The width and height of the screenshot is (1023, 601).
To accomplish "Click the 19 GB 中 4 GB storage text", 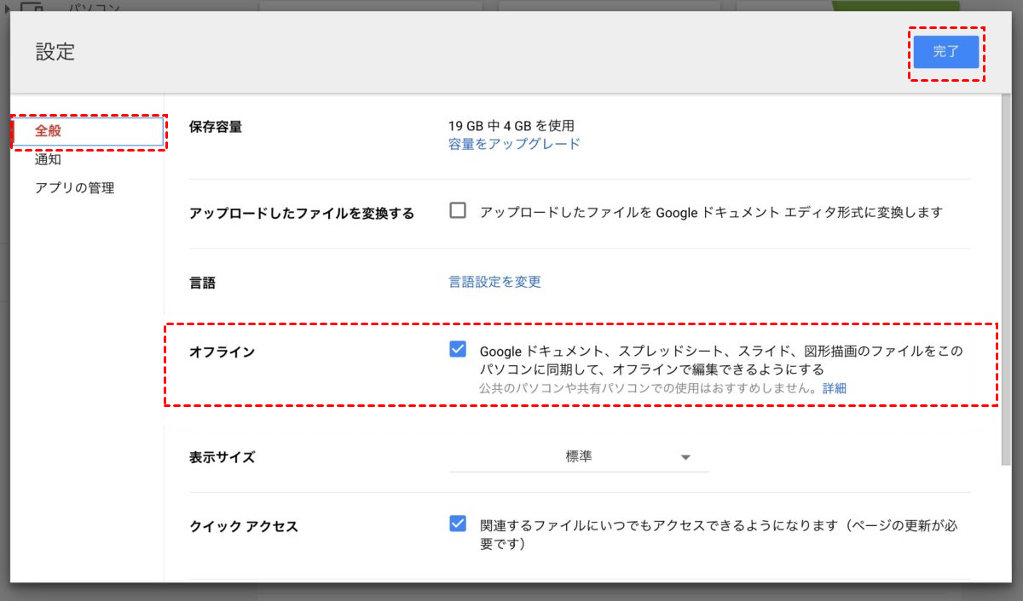I will point(511,126).
